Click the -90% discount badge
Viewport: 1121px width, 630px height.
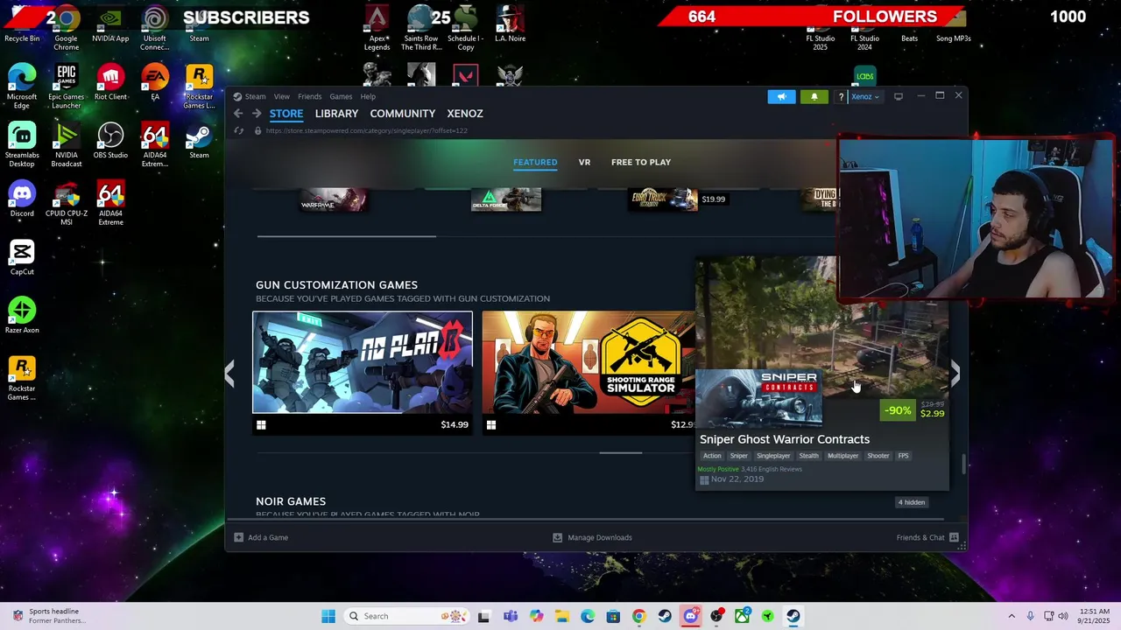[898, 410]
